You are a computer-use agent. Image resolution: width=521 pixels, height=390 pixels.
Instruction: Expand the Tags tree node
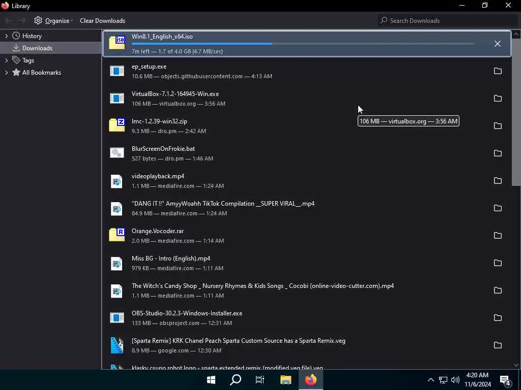click(6, 60)
